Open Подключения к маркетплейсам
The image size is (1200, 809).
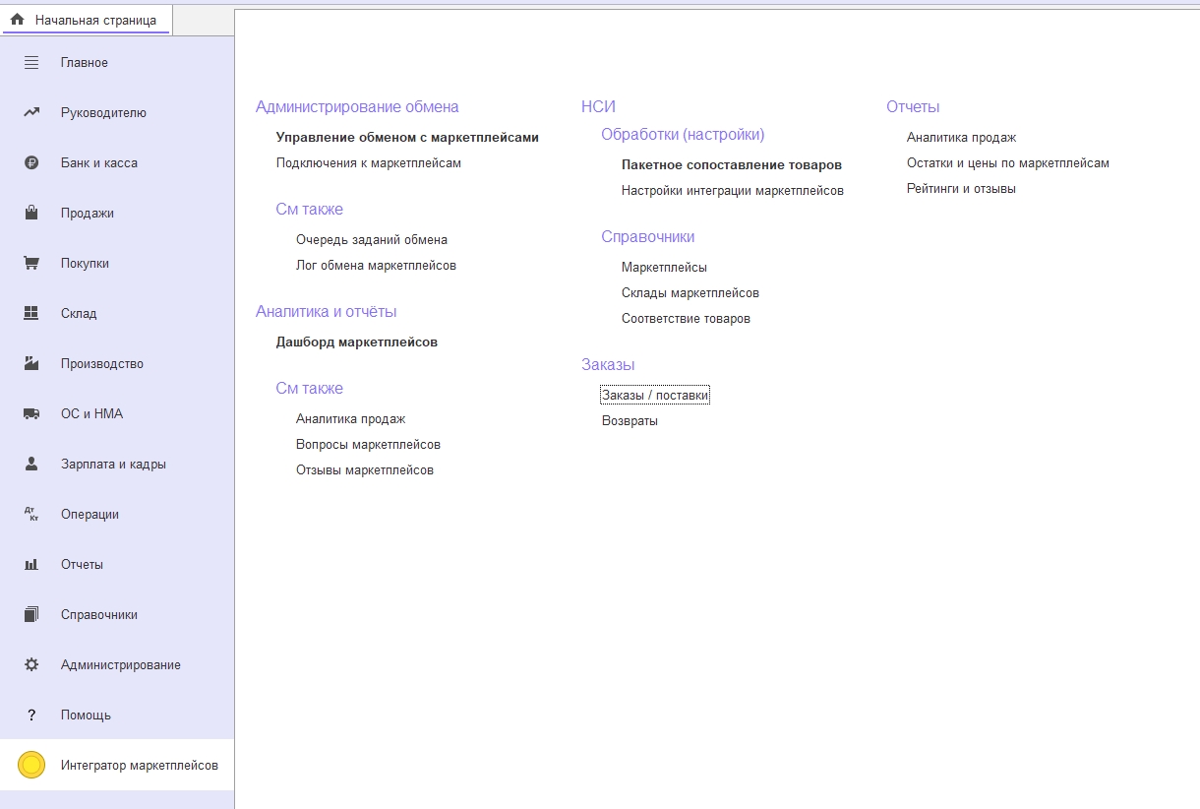[369, 163]
